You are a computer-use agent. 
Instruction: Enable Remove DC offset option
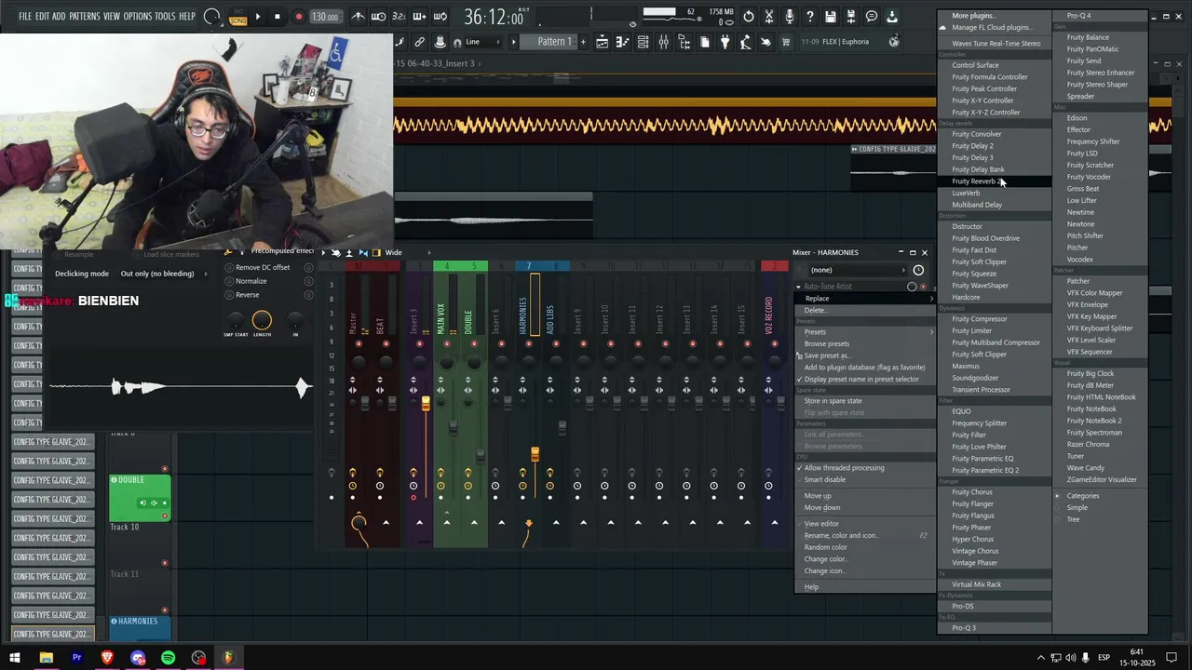coord(258,267)
